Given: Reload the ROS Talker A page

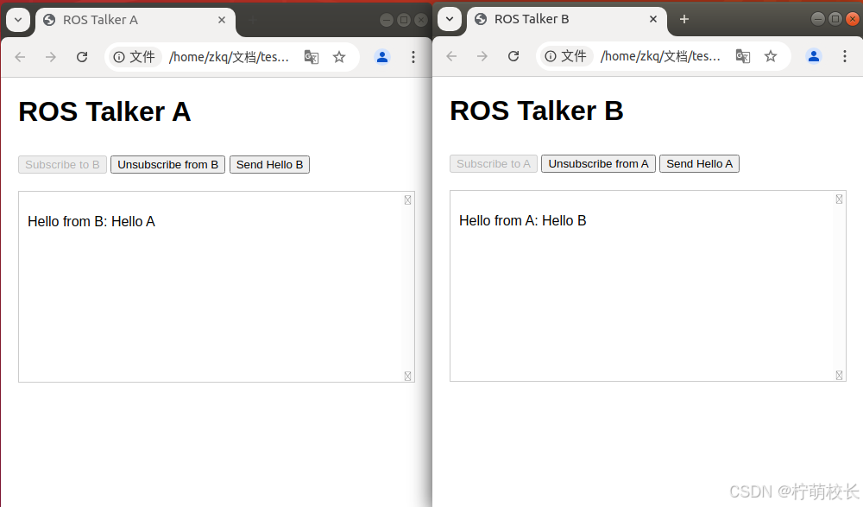Looking at the screenshot, I should [x=82, y=56].
